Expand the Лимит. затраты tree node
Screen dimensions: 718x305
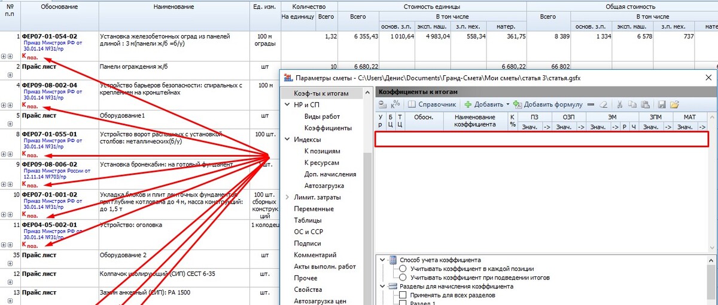pos(287,197)
